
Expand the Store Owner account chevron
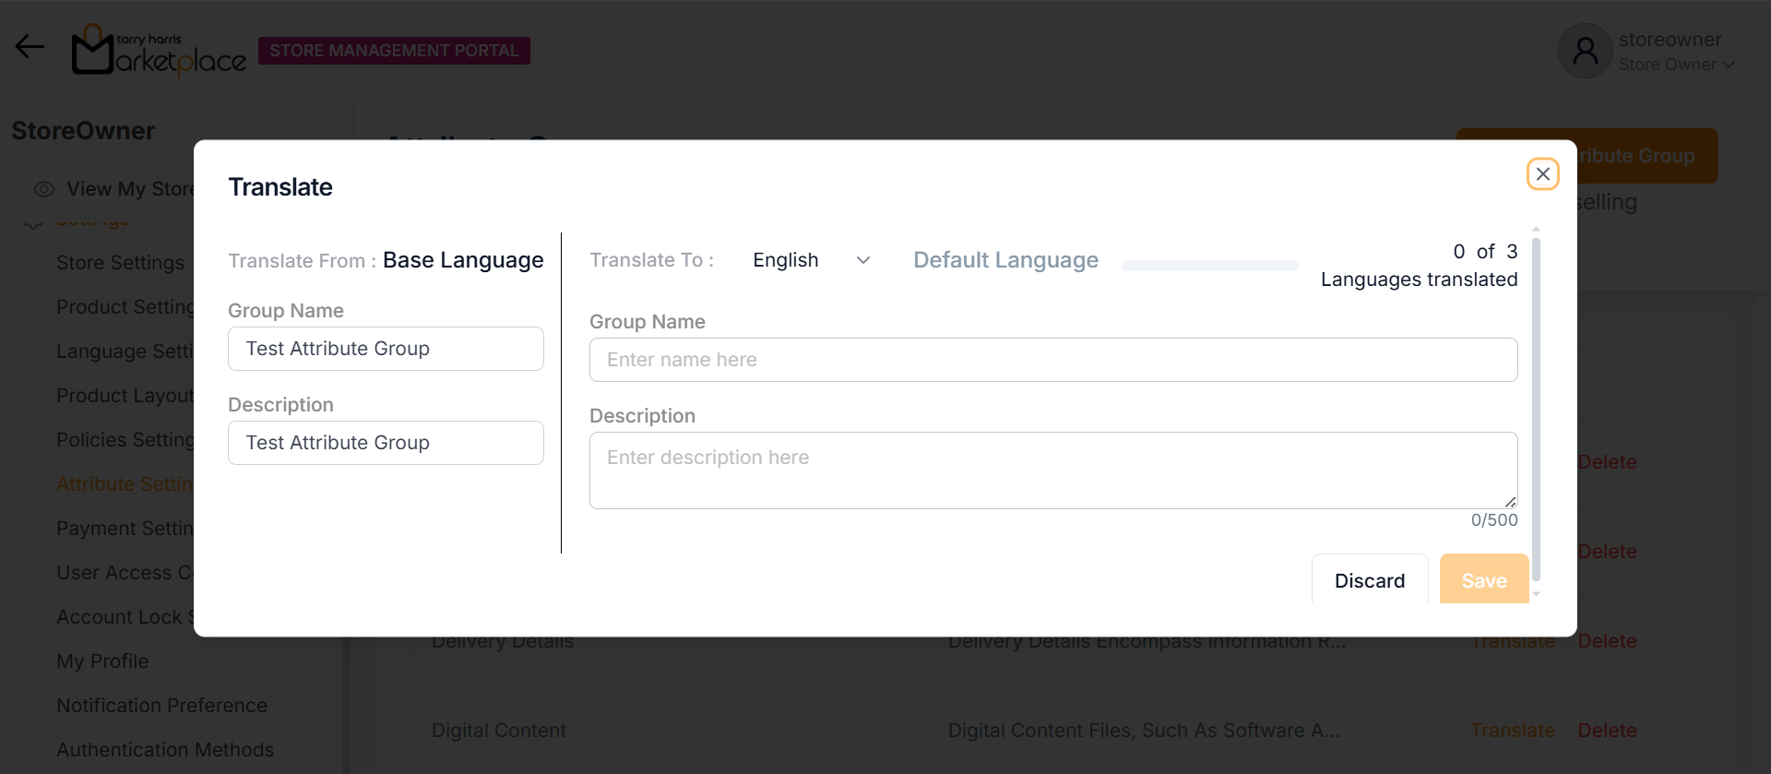click(1729, 65)
